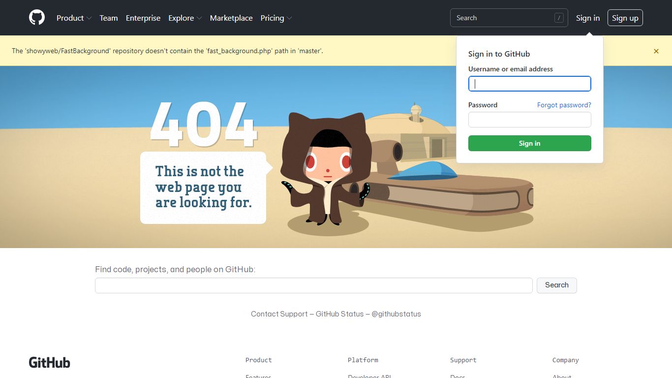Image resolution: width=672 pixels, height=378 pixels.
Task: Focus the Password field
Action: 530,120
